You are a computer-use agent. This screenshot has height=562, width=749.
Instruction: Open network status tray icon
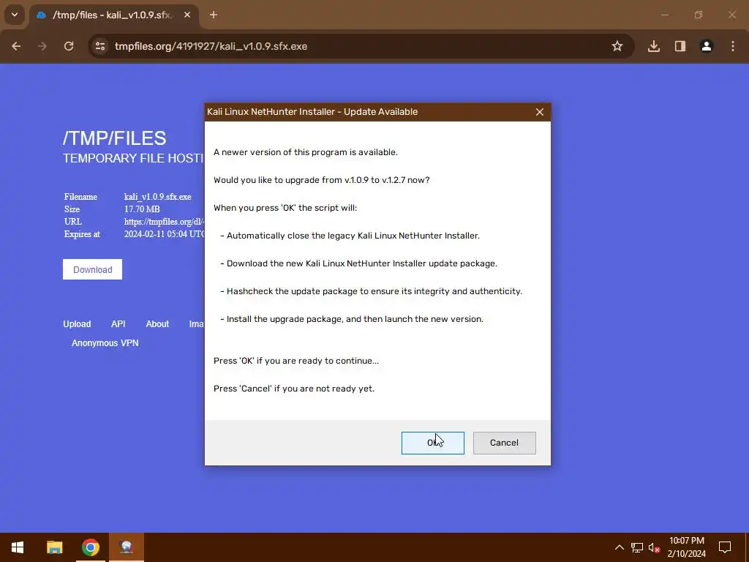click(x=637, y=547)
